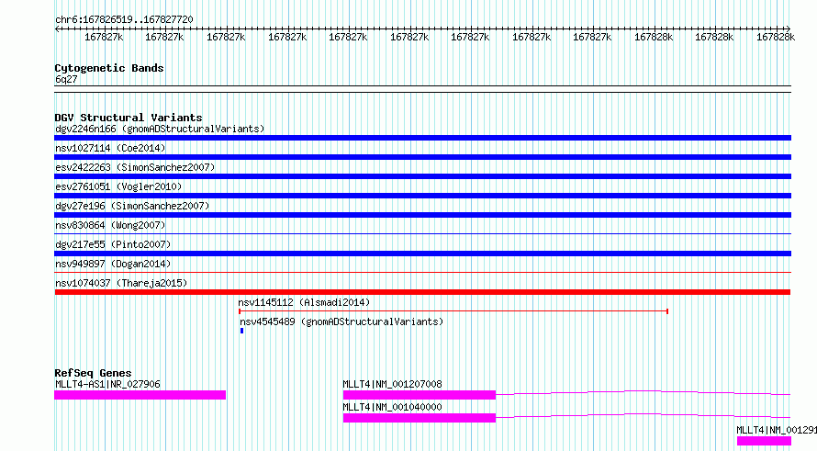Click the magenta exon bar of NM_001040000
Viewport: 817px width, 451px height.
(x=420, y=418)
